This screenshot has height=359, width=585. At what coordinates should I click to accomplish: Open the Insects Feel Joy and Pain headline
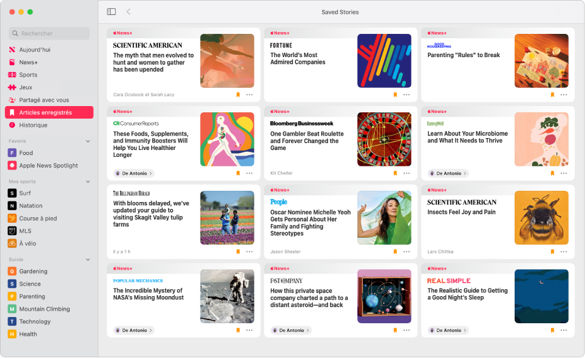461,212
